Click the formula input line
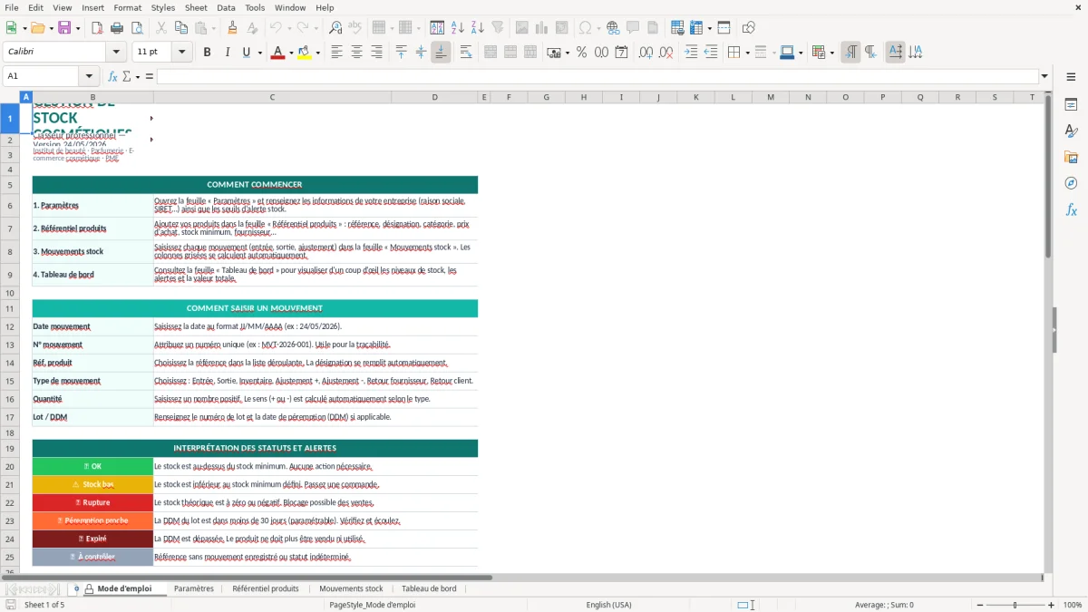This screenshot has height=612, width=1088. [x=597, y=76]
